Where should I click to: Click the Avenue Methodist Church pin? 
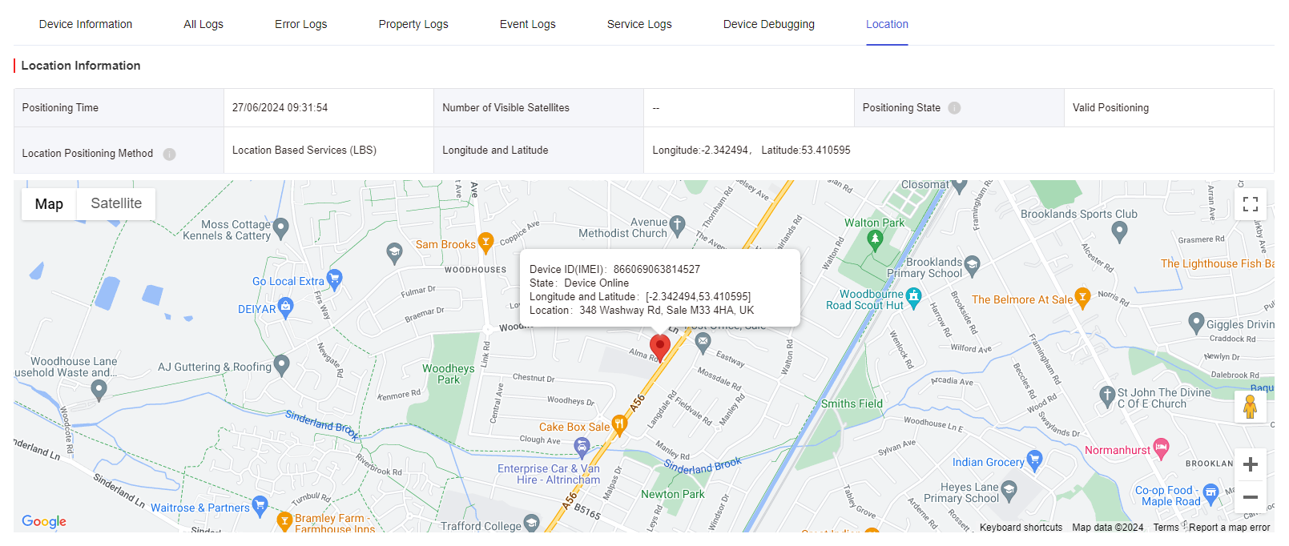coord(678,226)
